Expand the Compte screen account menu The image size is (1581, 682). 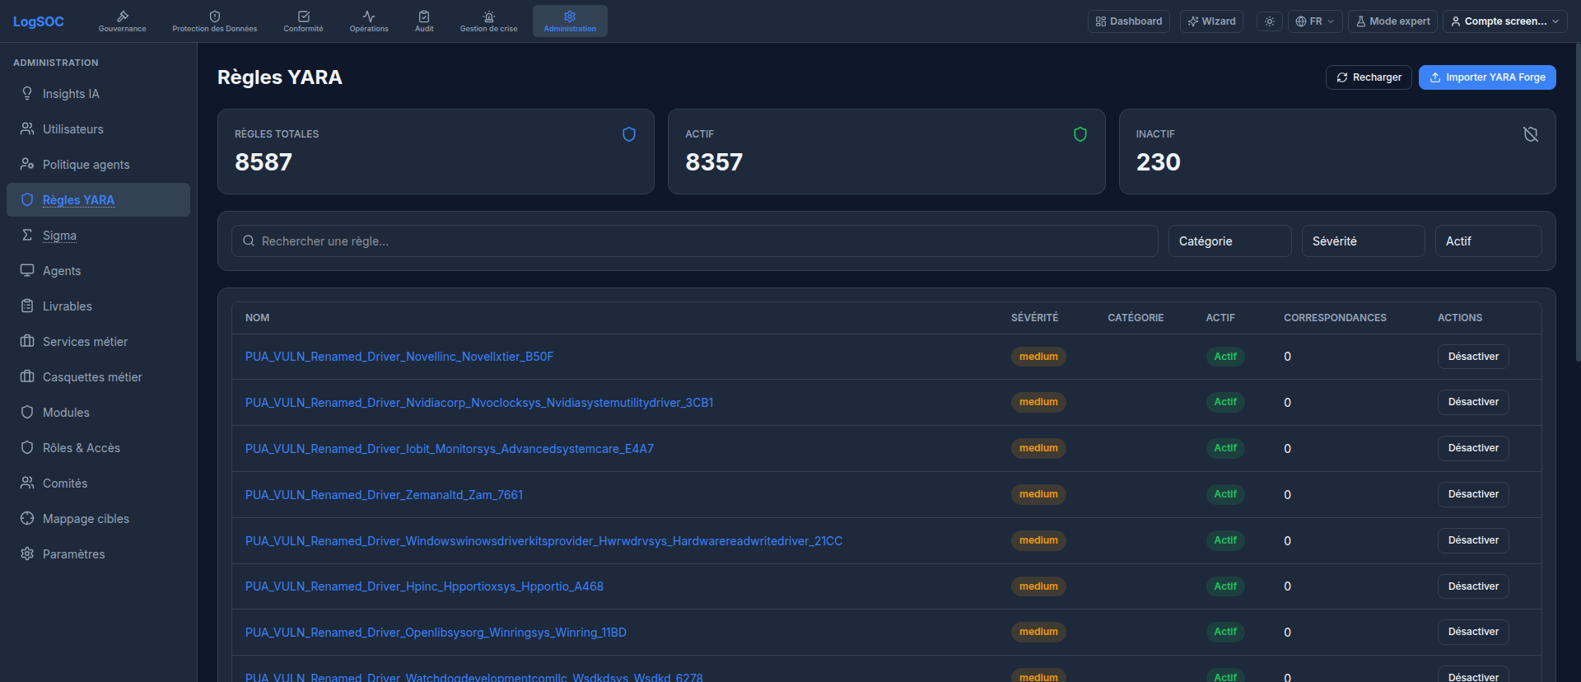click(x=1504, y=21)
